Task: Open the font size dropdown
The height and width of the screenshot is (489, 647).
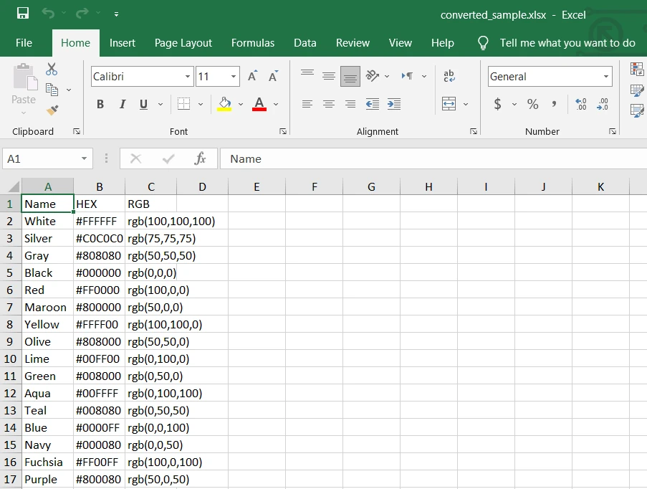Action: pyautogui.click(x=234, y=77)
